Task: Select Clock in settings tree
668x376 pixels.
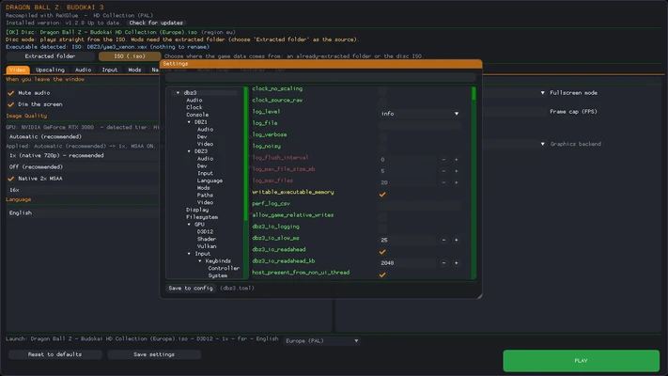Action: (x=194, y=107)
